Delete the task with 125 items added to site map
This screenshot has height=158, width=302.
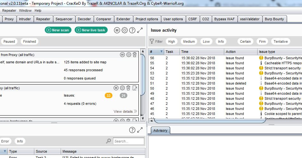pos(135,55)
